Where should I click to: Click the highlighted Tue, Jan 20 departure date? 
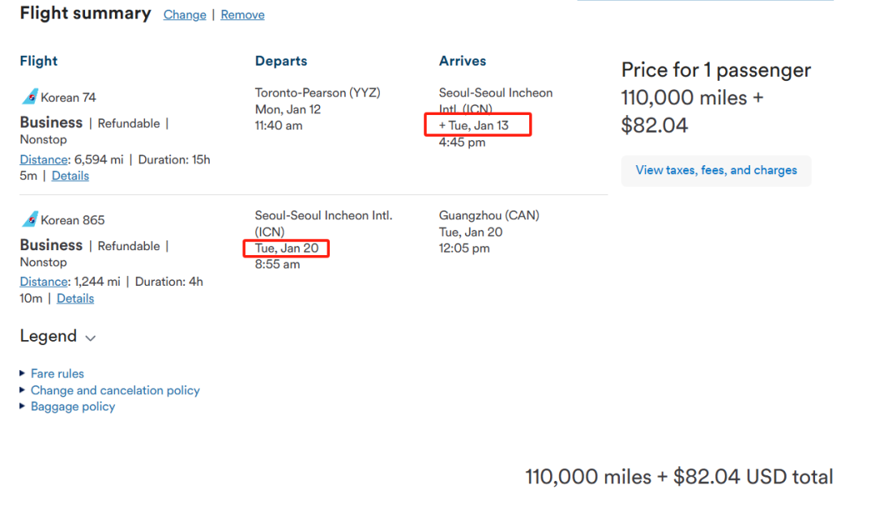[287, 248]
